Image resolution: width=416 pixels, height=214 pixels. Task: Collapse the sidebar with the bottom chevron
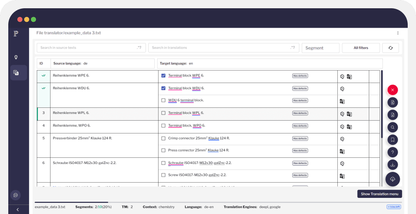coord(17,209)
